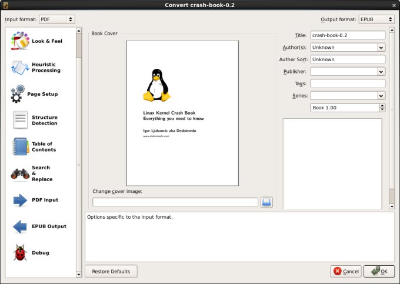Select the Structure Detection document icon
Image resolution: width=400 pixels, height=284 pixels.
[x=20, y=120]
